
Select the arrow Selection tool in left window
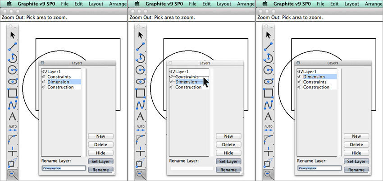pyautogui.click(x=13, y=35)
